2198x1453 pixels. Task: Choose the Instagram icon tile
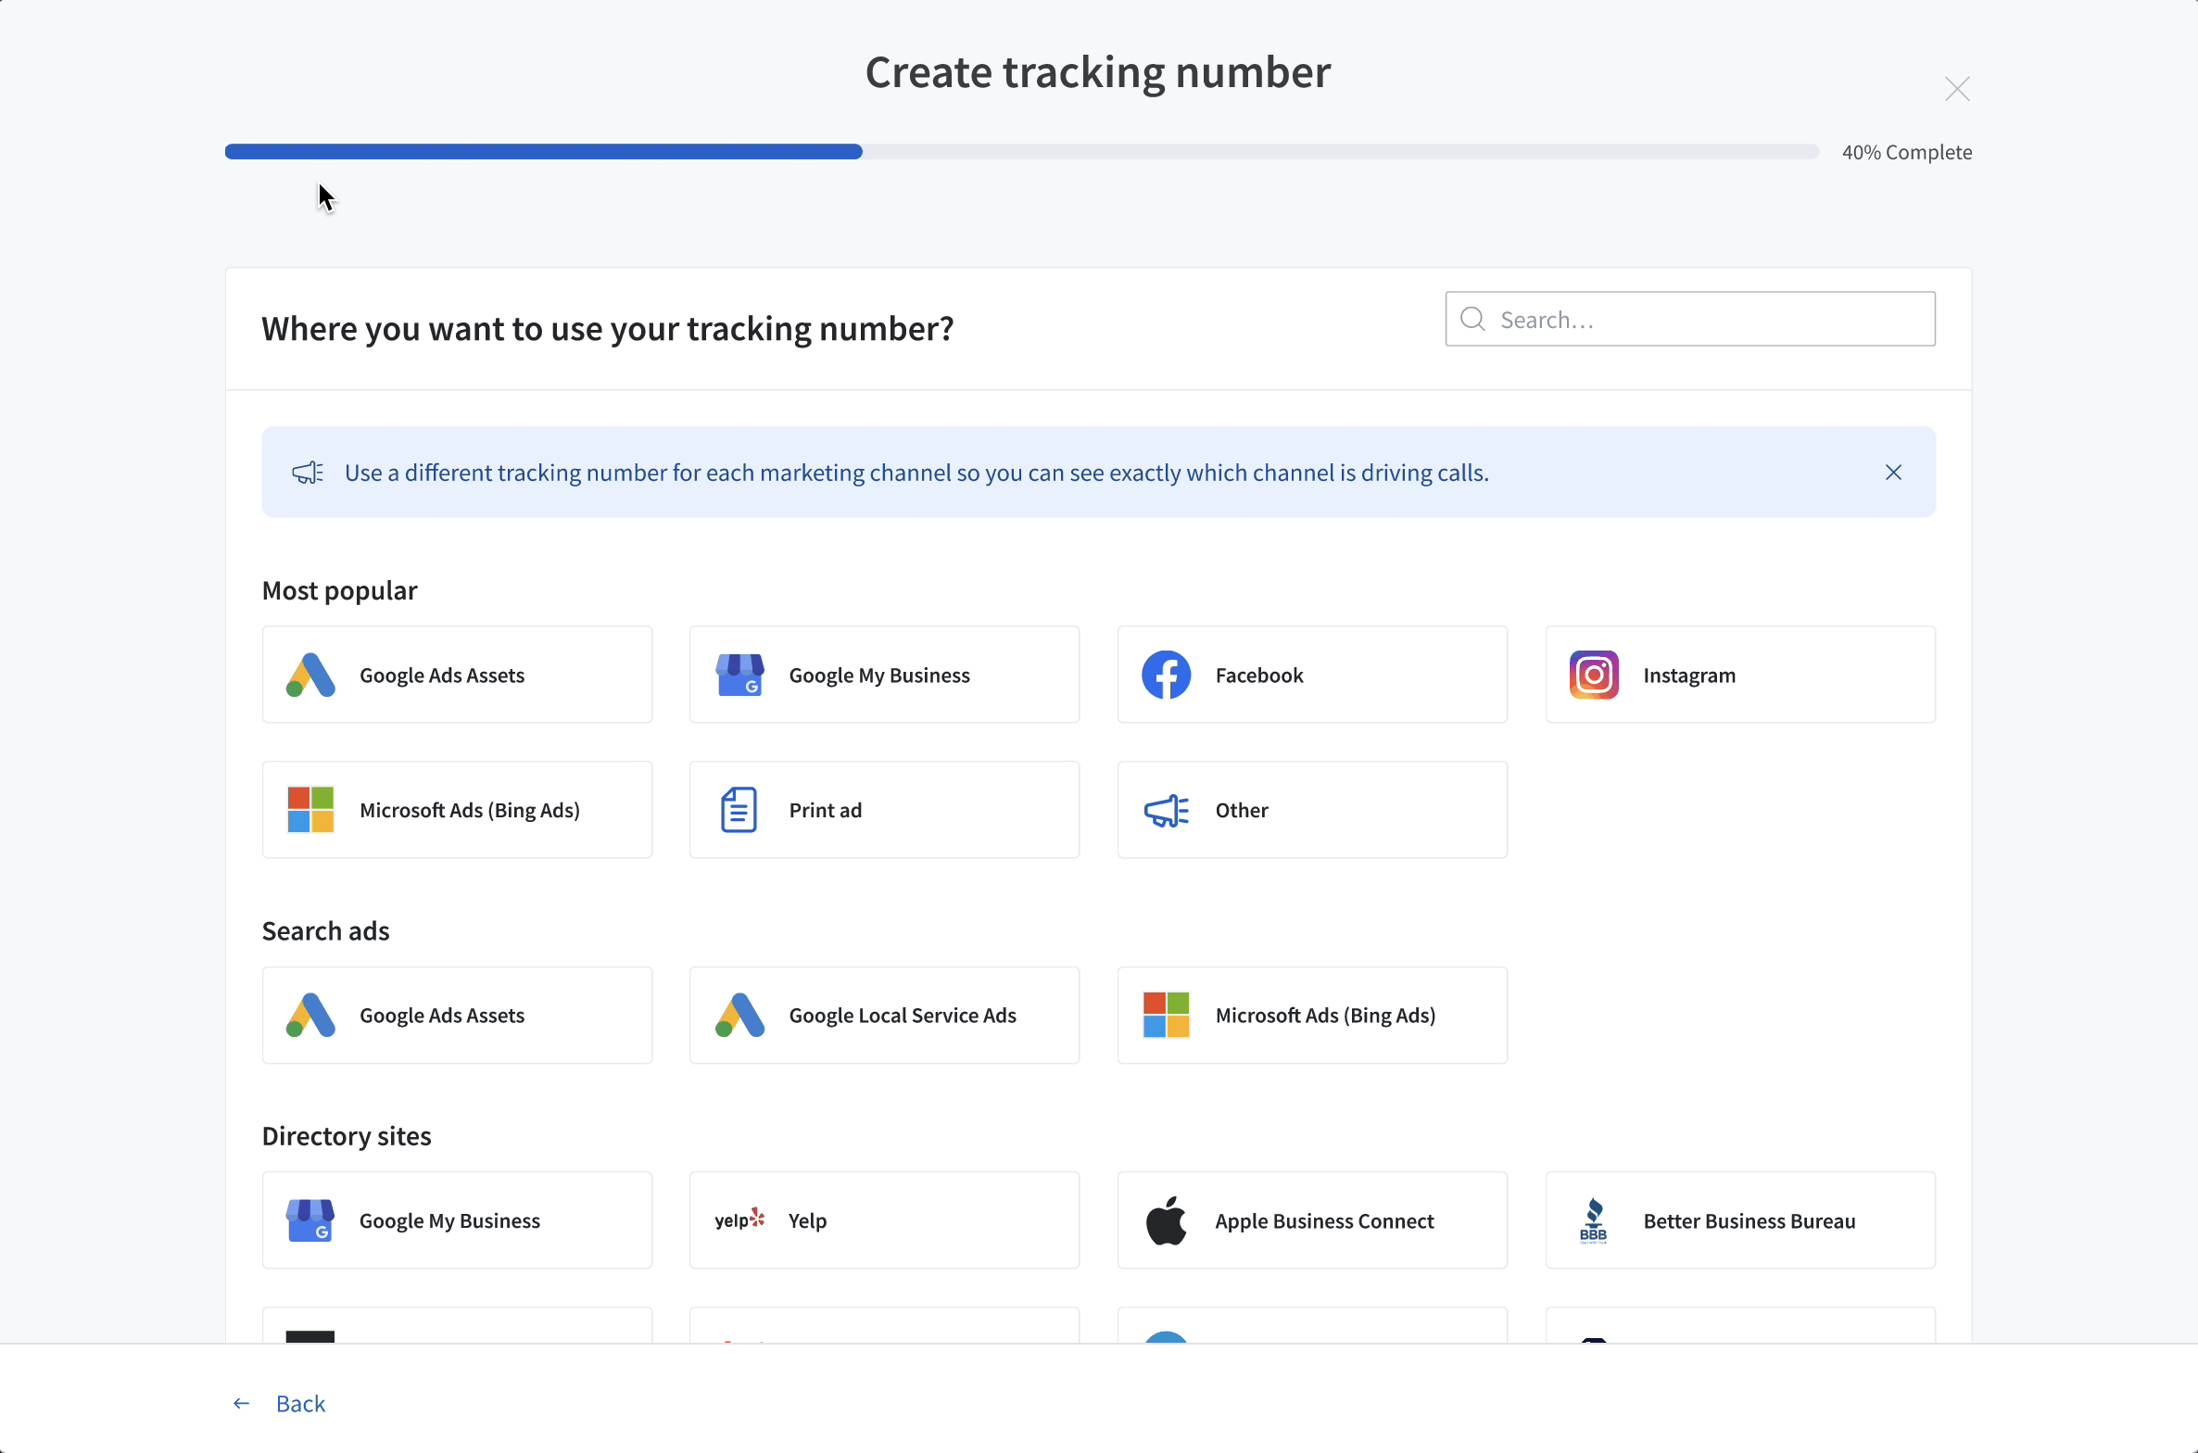coord(1594,675)
